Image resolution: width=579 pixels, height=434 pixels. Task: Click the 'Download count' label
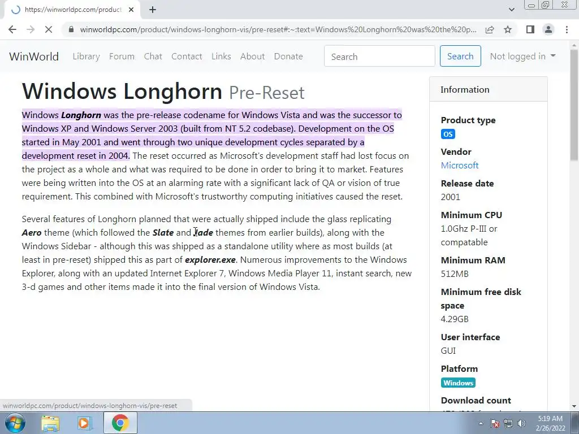[476, 401]
